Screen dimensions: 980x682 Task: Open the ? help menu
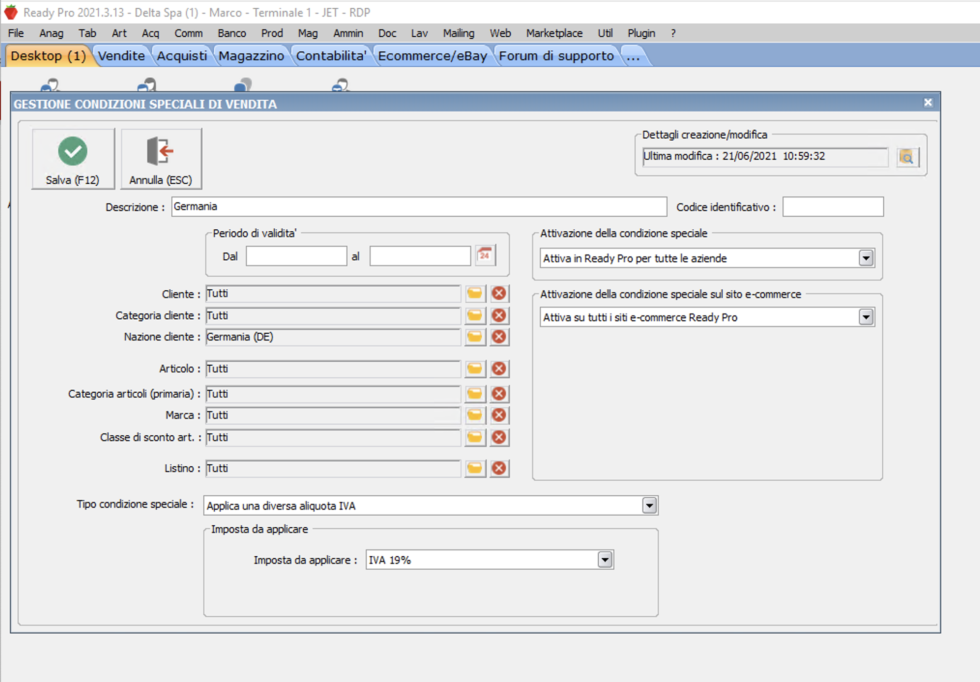pyautogui.click(x=673, y=33)
